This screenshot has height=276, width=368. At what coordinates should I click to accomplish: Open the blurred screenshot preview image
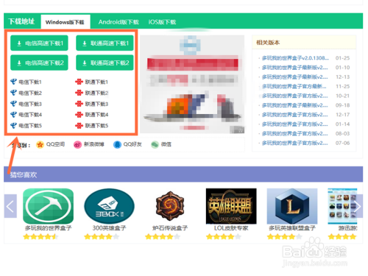pyautogui.click(x=192, y=84)
